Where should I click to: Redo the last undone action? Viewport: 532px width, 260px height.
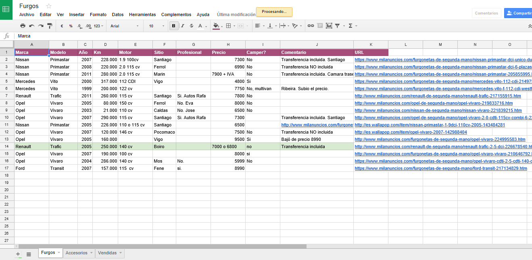coord(41,26)
